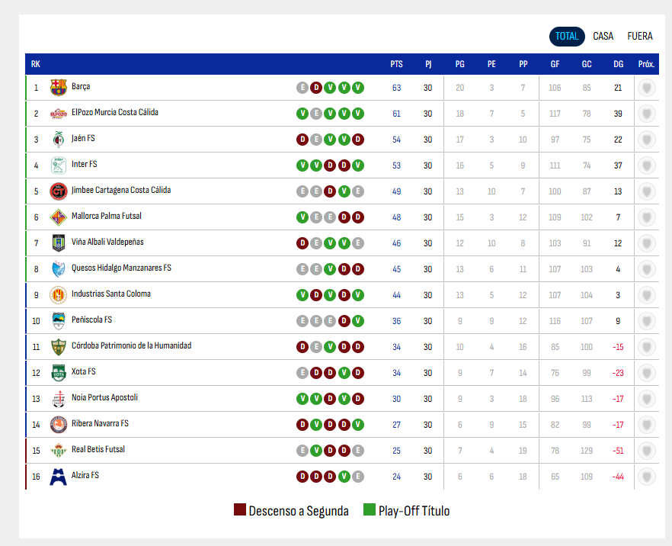Click the PJ column header
The height and width of the screenshot is (546, 672).
pos(428,64)
